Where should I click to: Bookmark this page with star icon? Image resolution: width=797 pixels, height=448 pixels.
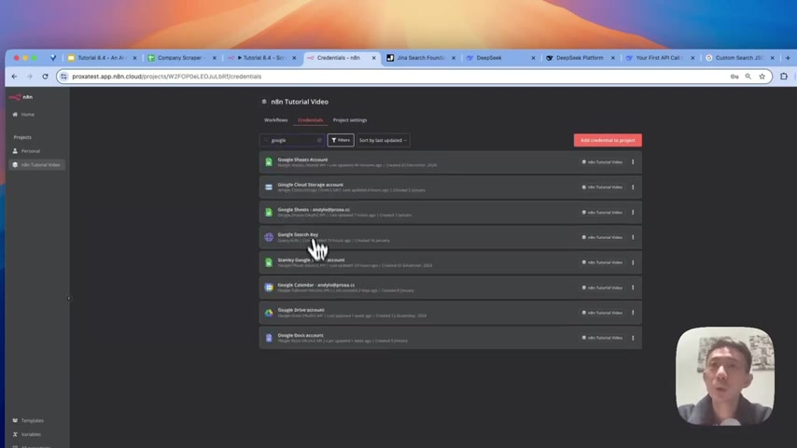762,77
